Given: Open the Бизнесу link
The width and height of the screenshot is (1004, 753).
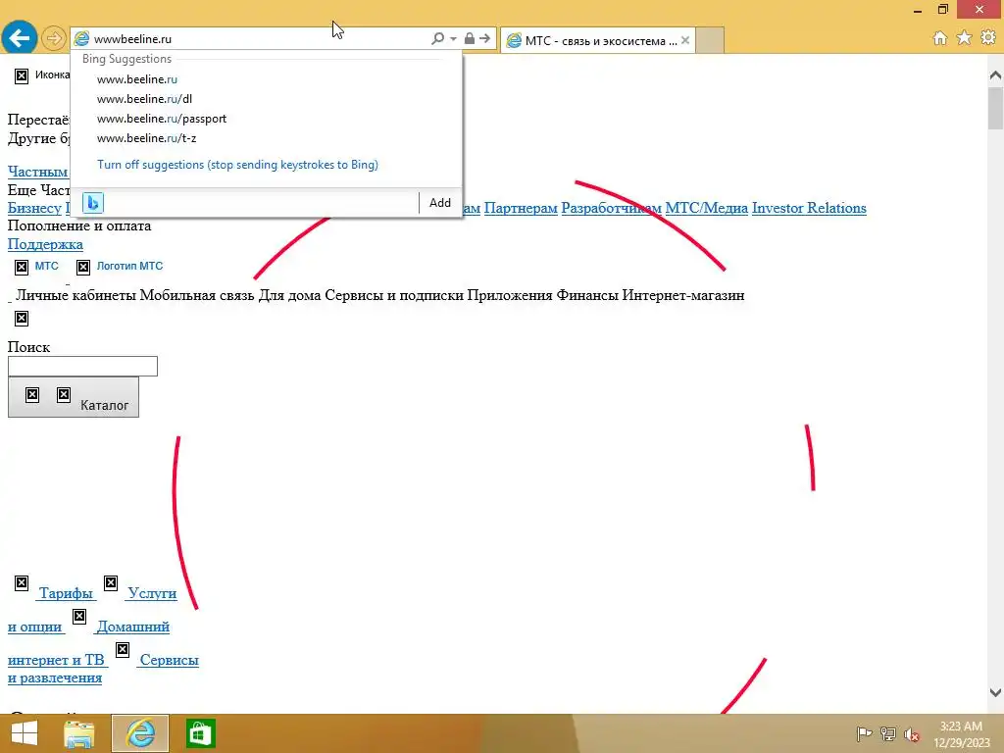Looking at the screenshot, I should (x=34, y=208).
